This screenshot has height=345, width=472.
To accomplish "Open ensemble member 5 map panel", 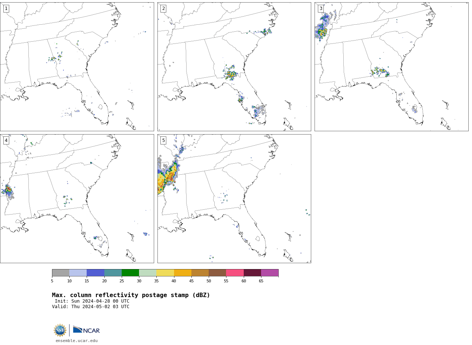I will pos(234,199).
